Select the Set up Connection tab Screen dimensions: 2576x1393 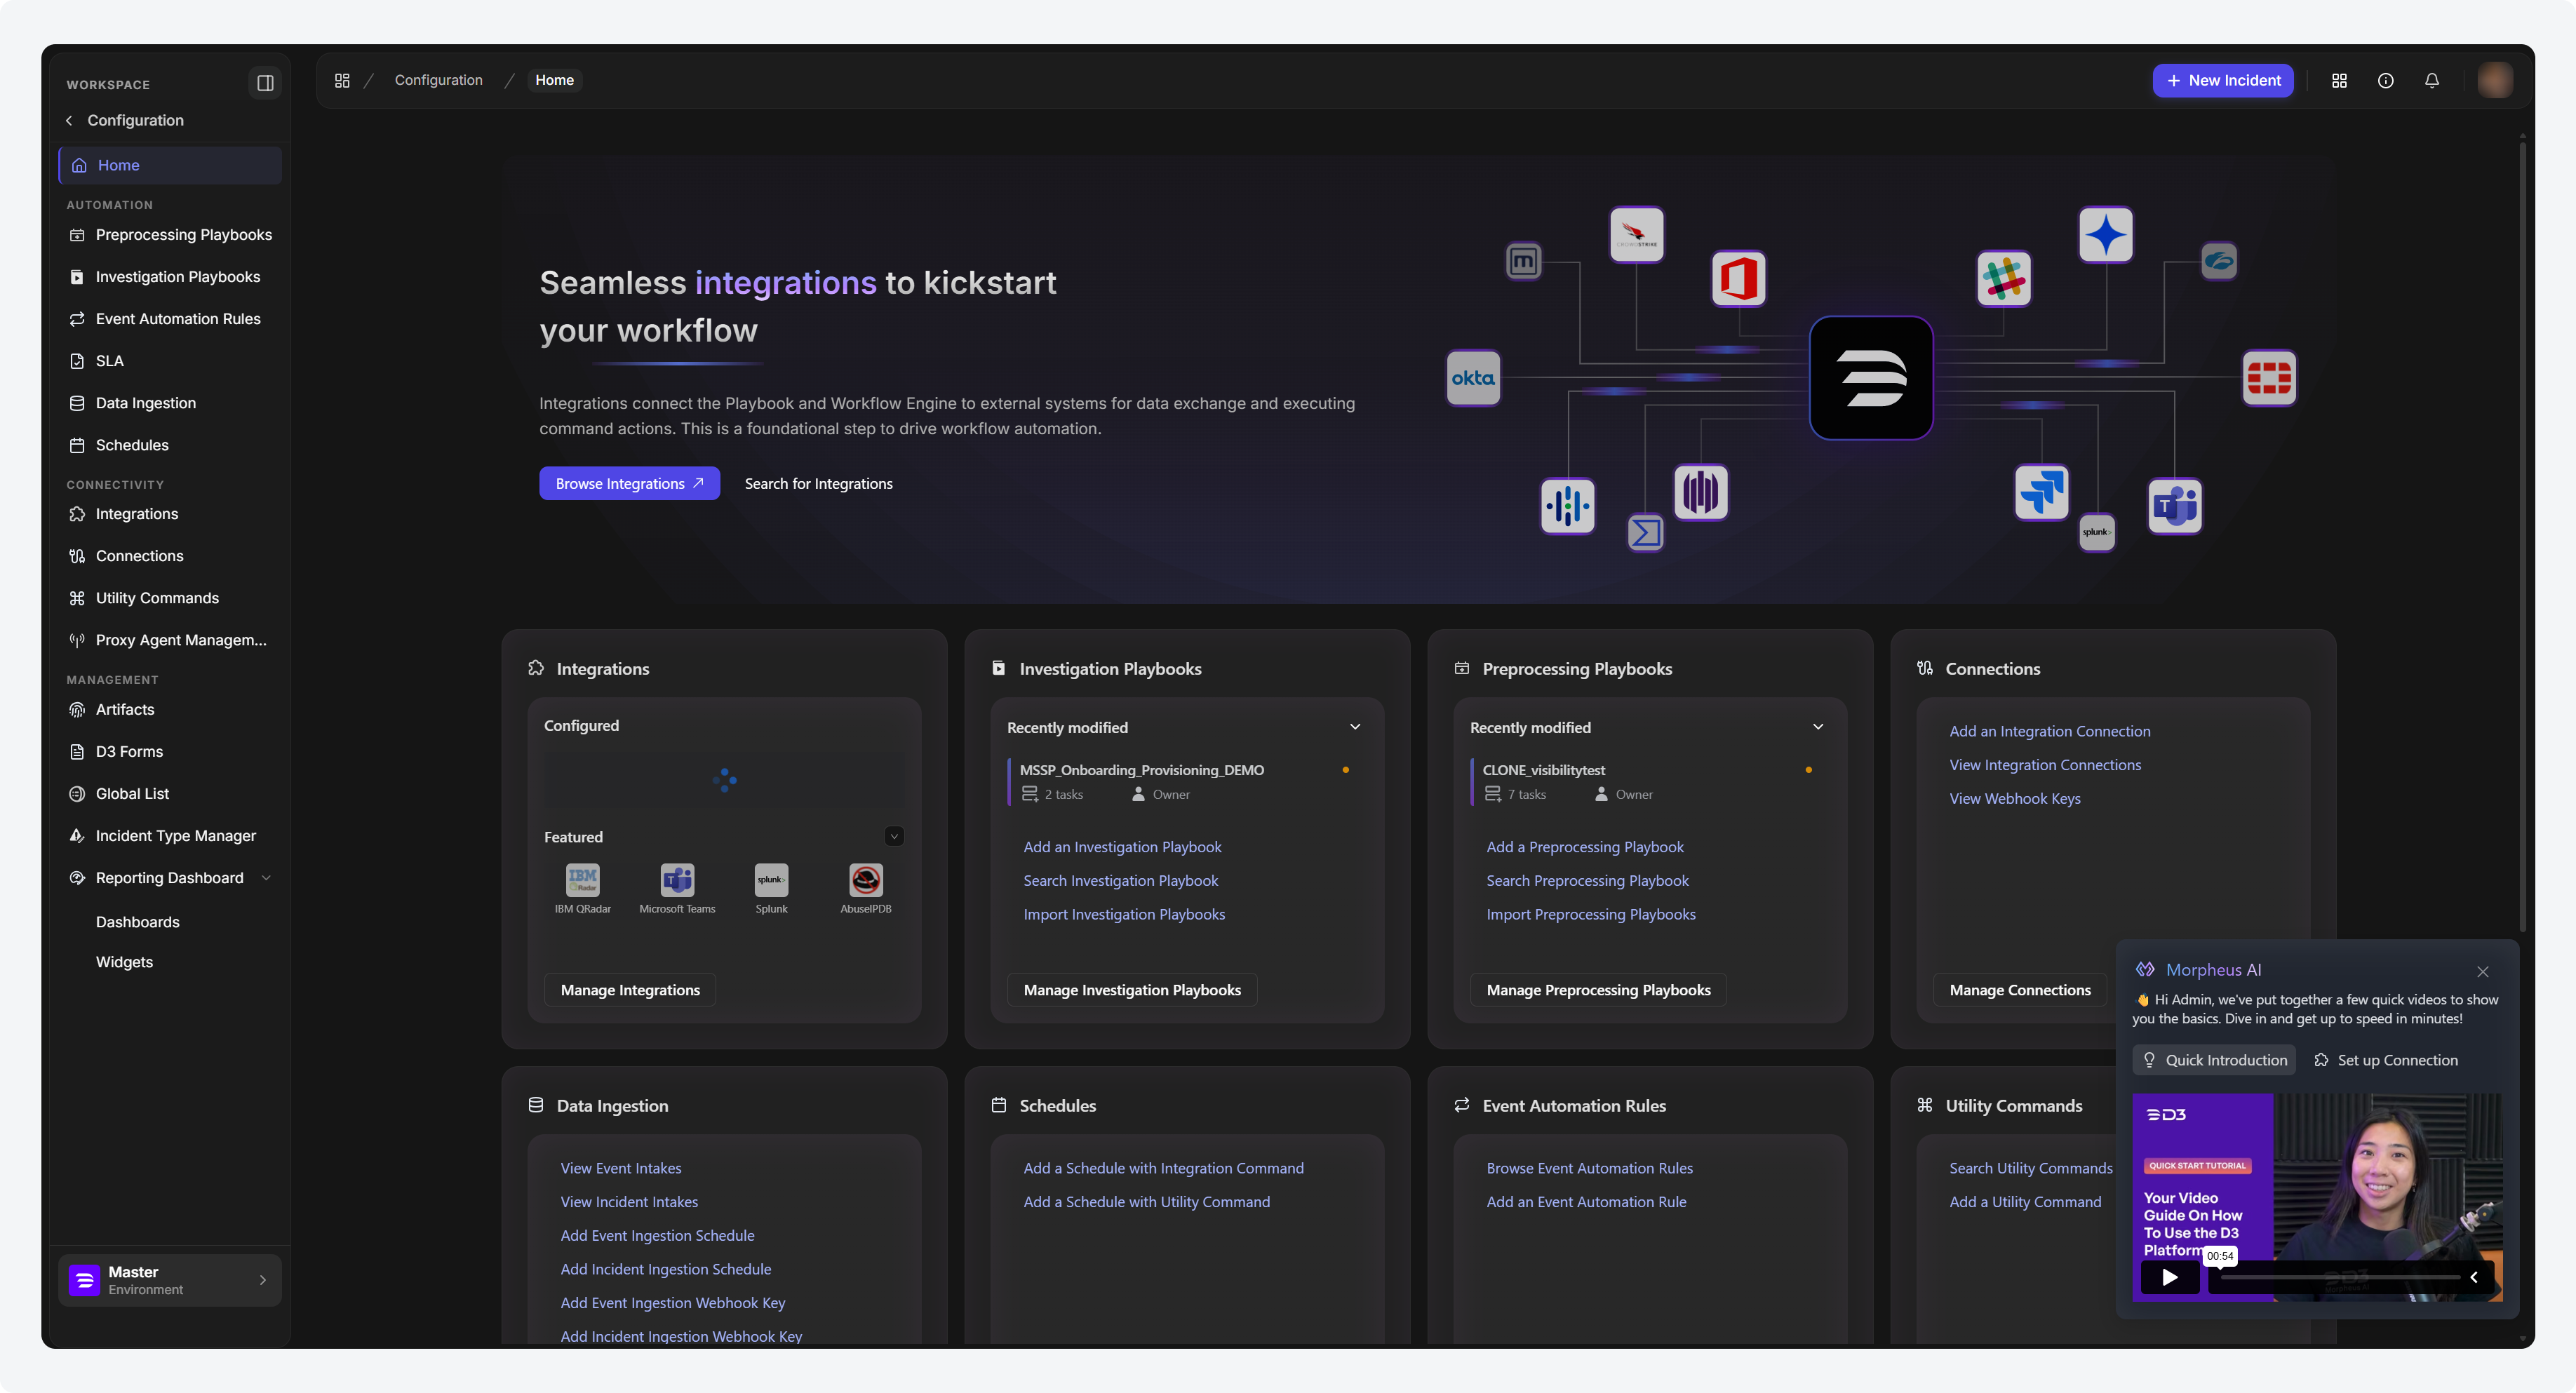[2385, 1060]
